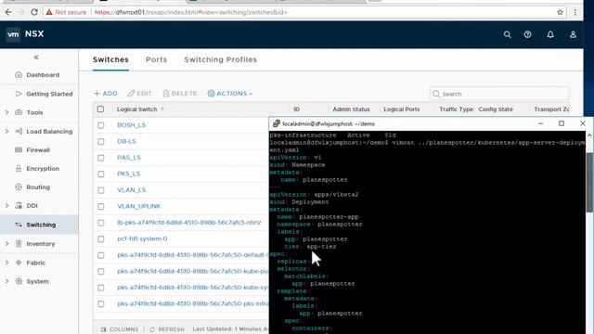Viewport: 594px width, 334px height.
Task: Click the DELETE button
Action: (x=180, y=93)
